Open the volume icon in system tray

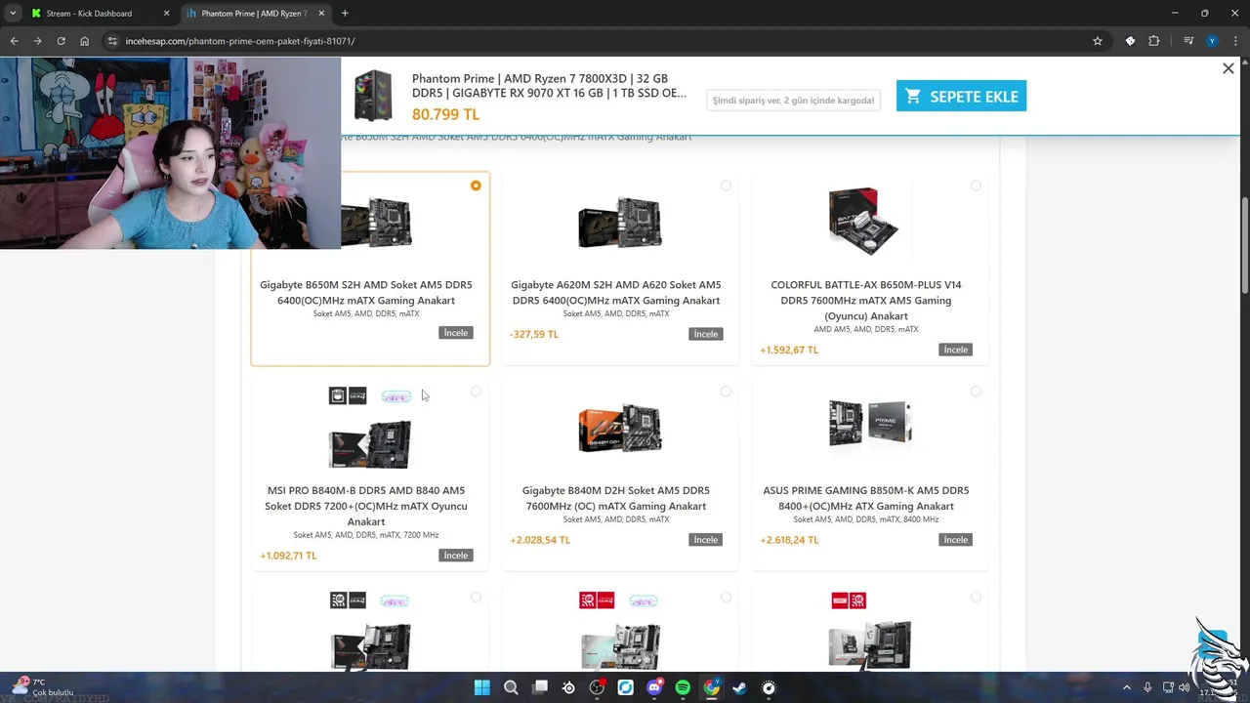coord(1184,687)
